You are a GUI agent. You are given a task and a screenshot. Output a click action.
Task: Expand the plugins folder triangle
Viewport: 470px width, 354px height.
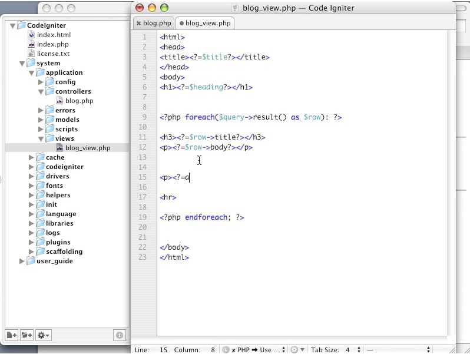pyautogui.click(x=31, y=242)
